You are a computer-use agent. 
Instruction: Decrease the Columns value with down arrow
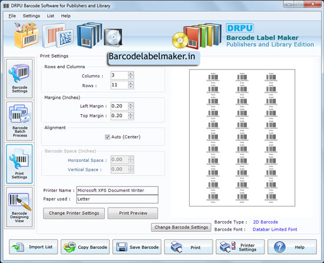coord(131,77)
